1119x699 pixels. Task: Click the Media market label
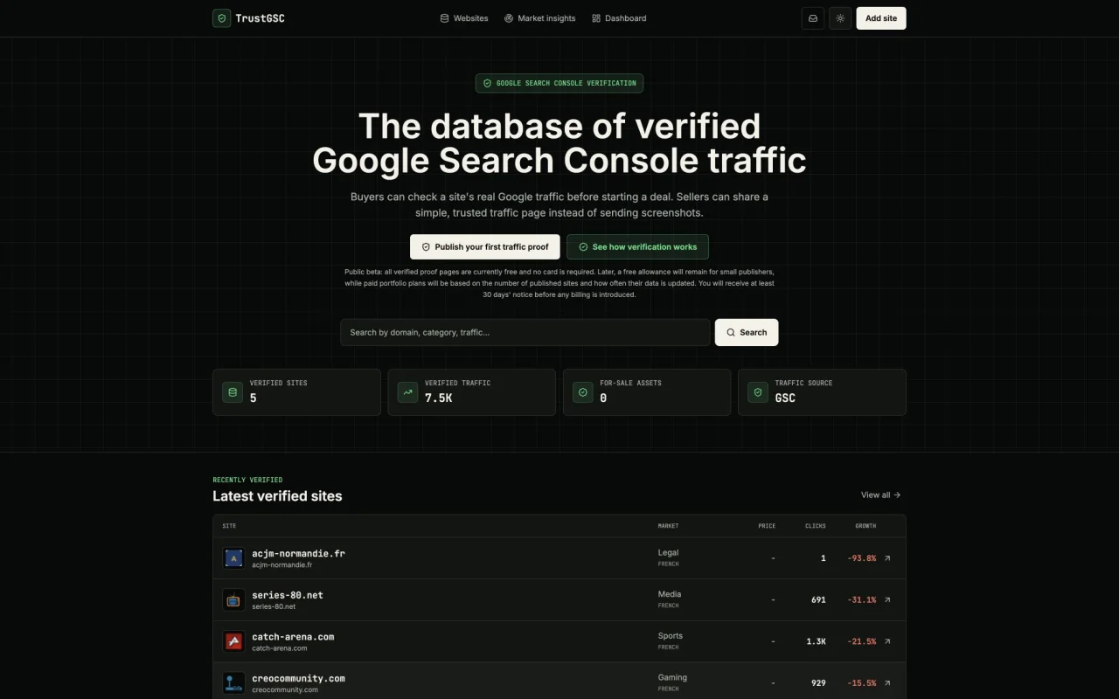click(x=670, y=594)
